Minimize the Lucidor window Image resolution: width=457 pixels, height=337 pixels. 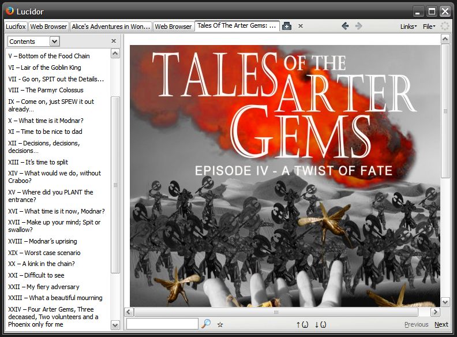[418, 12]
